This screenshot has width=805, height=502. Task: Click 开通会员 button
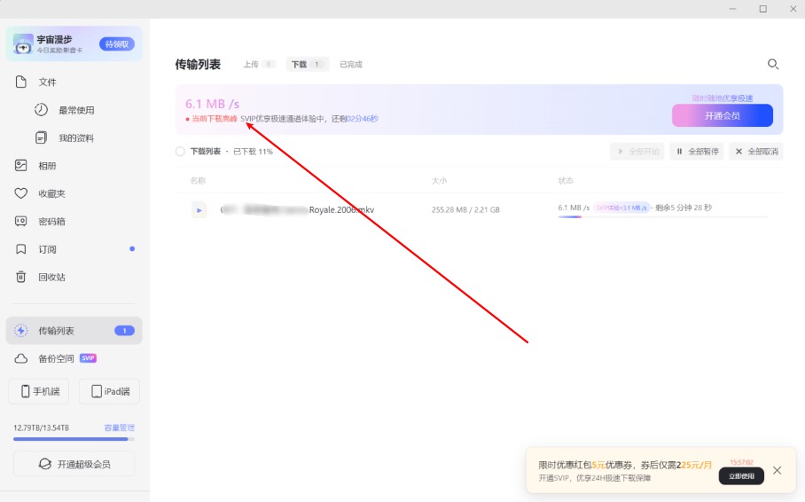[722, 116]
